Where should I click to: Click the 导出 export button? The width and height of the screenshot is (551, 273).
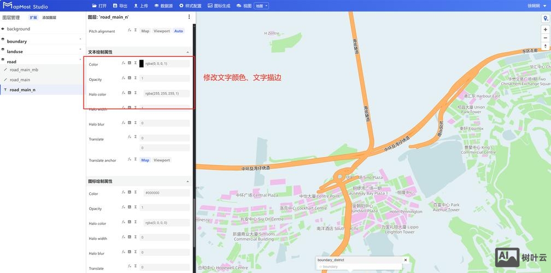click(x=120, y=5)
